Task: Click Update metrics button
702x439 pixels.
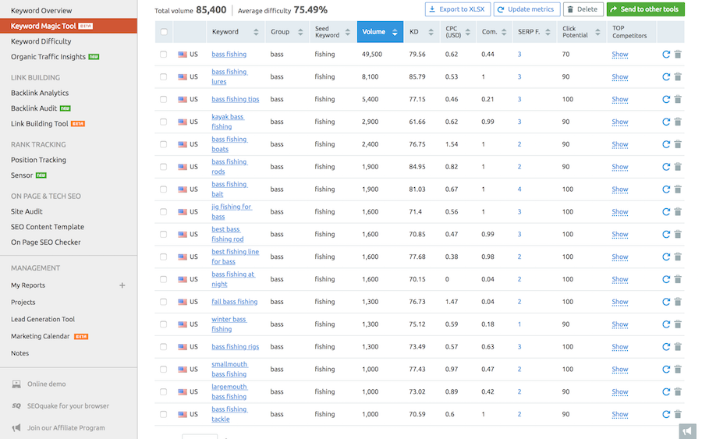Action: (526, 9)
